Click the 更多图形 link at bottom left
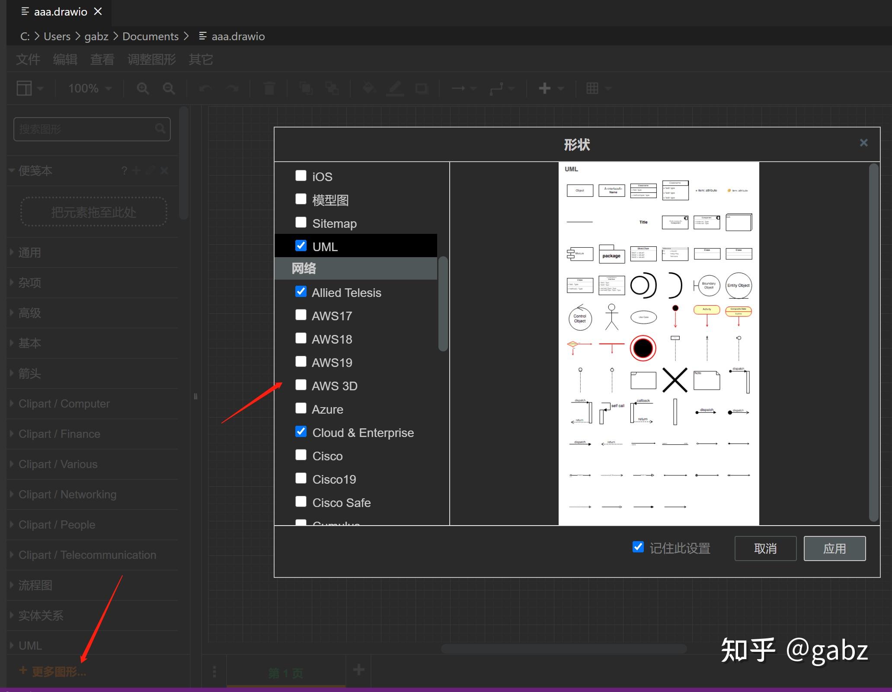The height and width of the screenshot is (692, 892). [x=52, y=671]
